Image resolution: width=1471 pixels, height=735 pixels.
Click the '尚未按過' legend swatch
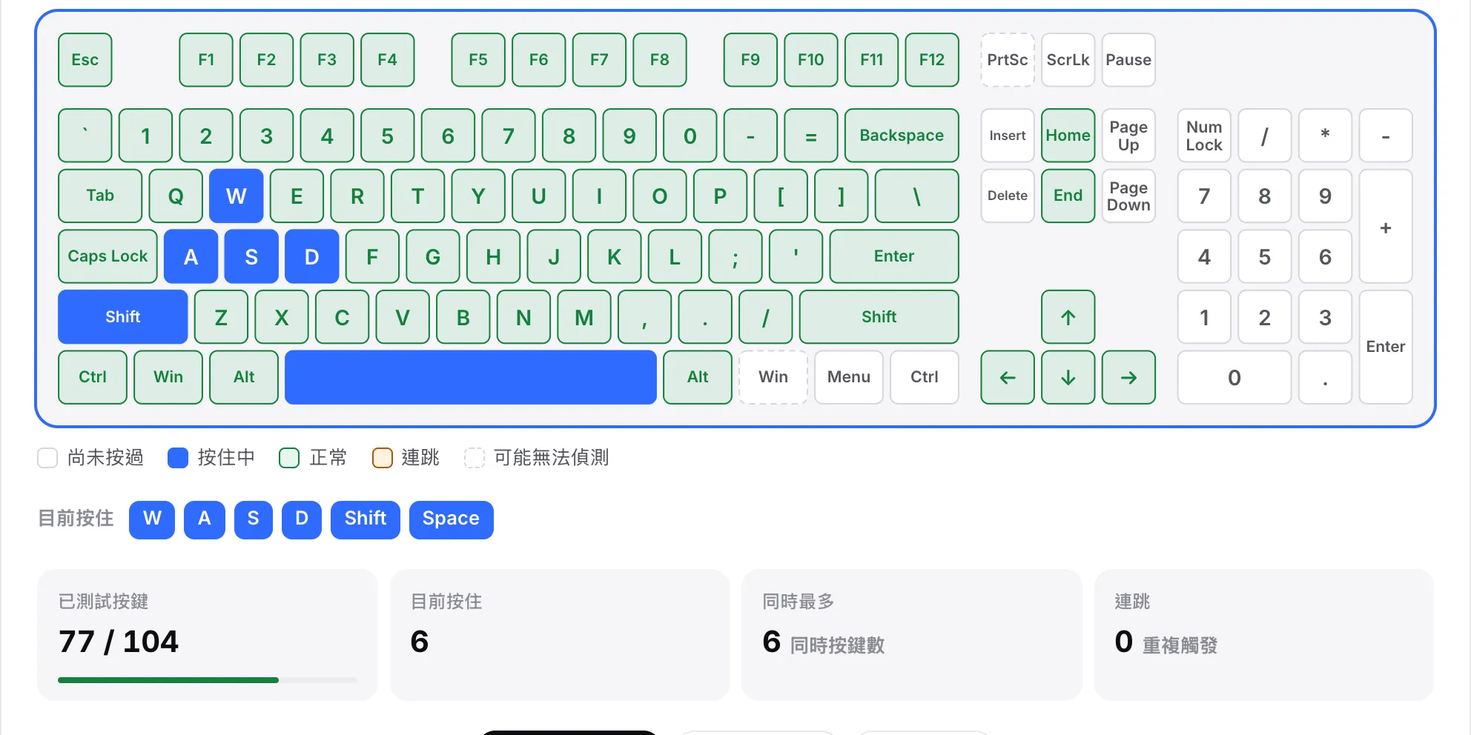pyautogui.click(x=47, y=458)
